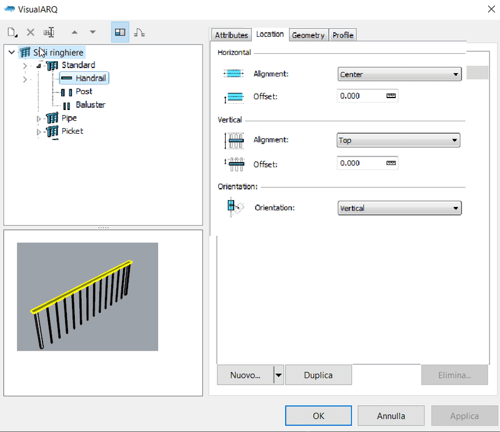Click the Vertical Offset diagram icon
This screenshot has width=500, height=432.
click(x=234, y=164)
